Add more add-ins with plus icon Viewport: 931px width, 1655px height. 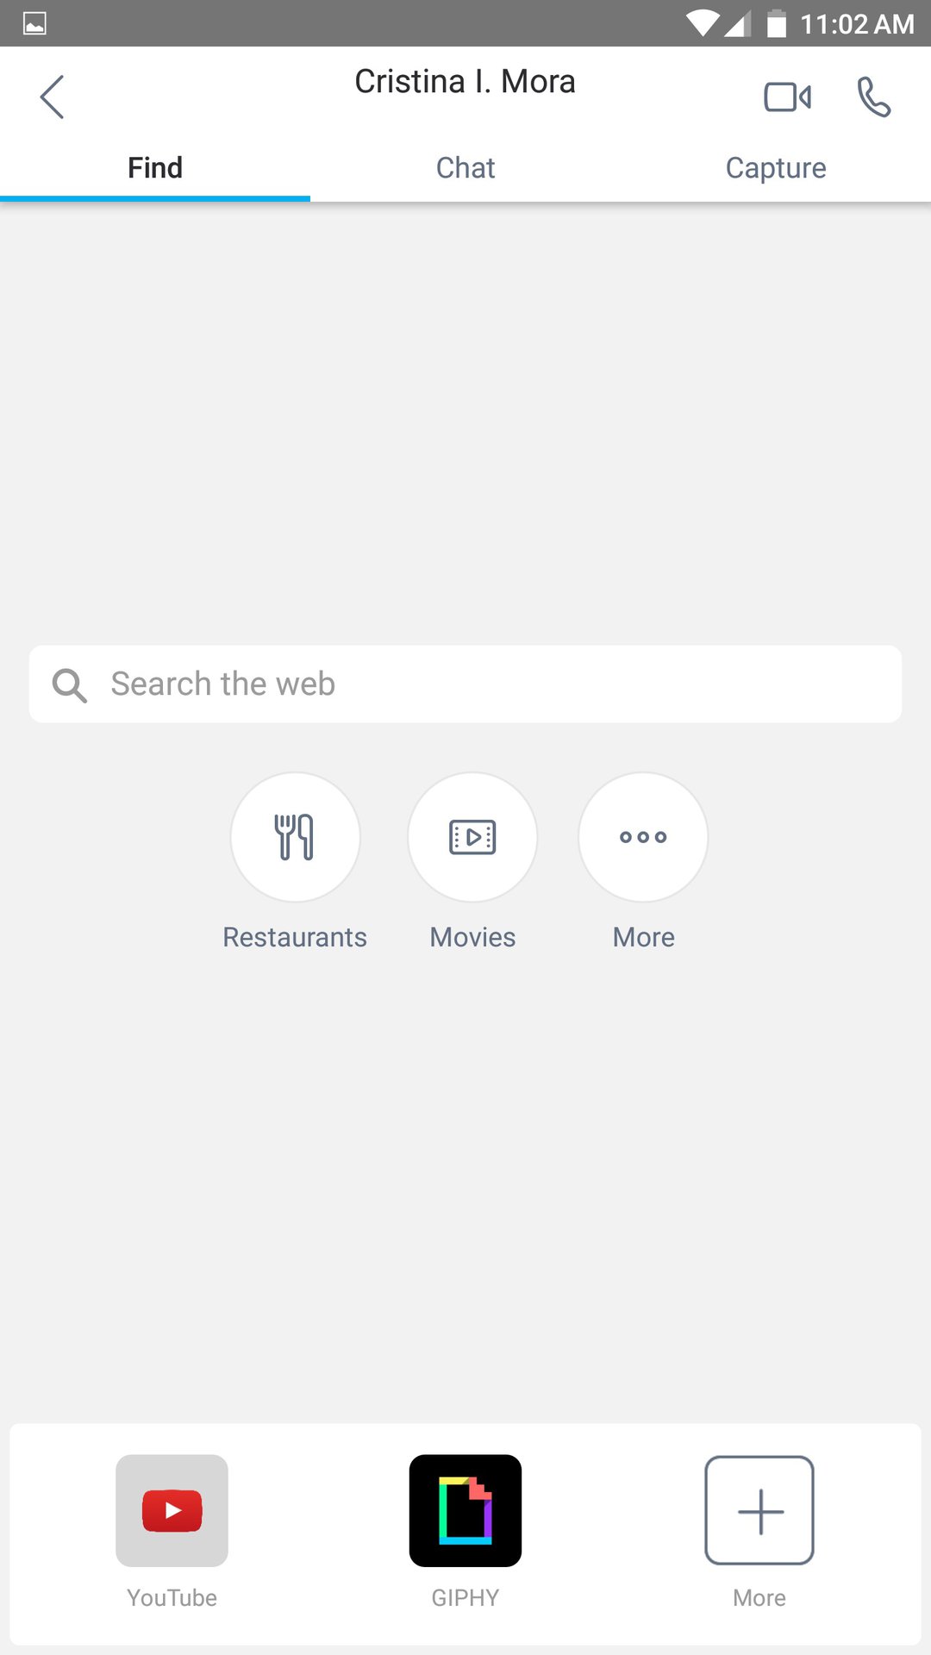[759, 1510]
